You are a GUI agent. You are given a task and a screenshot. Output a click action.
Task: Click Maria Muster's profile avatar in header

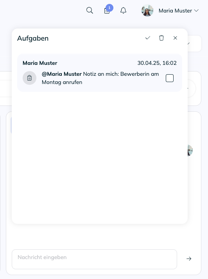click(x=147, y=11)
